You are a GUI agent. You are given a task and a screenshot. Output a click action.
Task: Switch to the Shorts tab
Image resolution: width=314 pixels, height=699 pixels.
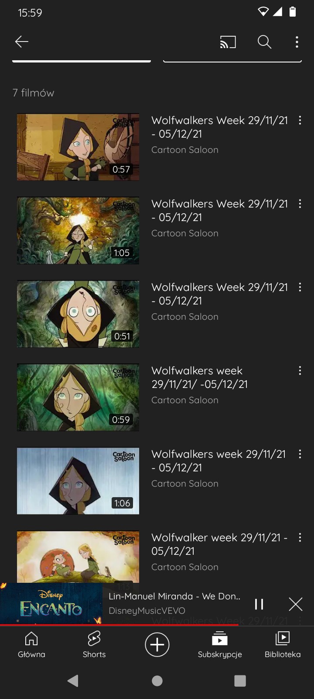tap(94, 644)
